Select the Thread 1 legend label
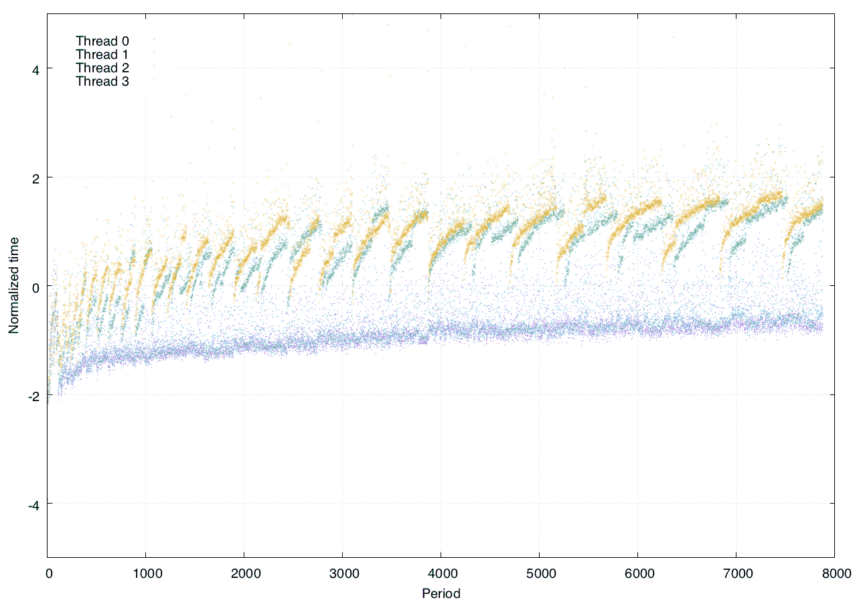The height and width of the screenshot is (600, 857). tap(102, 54)
